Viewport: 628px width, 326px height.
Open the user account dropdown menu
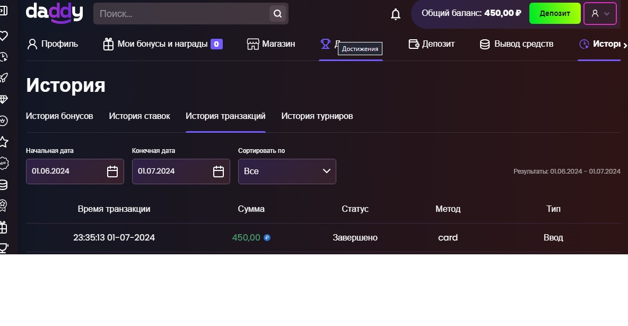click(x=600, y=14)
